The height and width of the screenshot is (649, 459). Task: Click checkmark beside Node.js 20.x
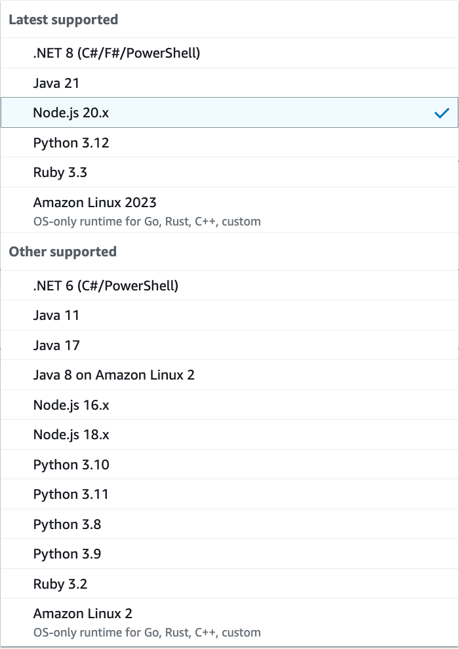tap(441, 113)
